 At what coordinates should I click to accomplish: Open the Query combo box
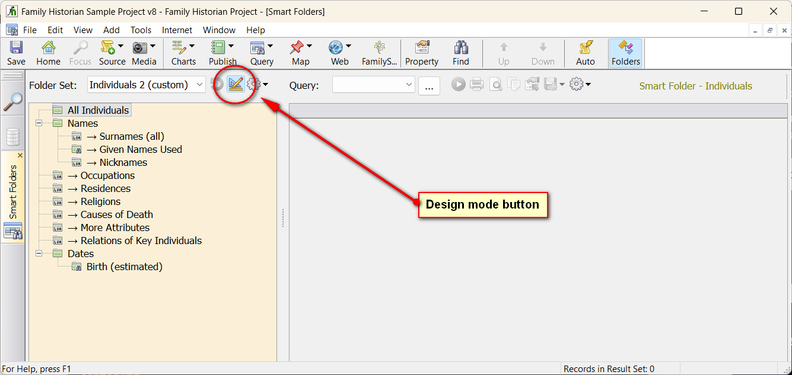pyautogui.click(x=373, y=85)
